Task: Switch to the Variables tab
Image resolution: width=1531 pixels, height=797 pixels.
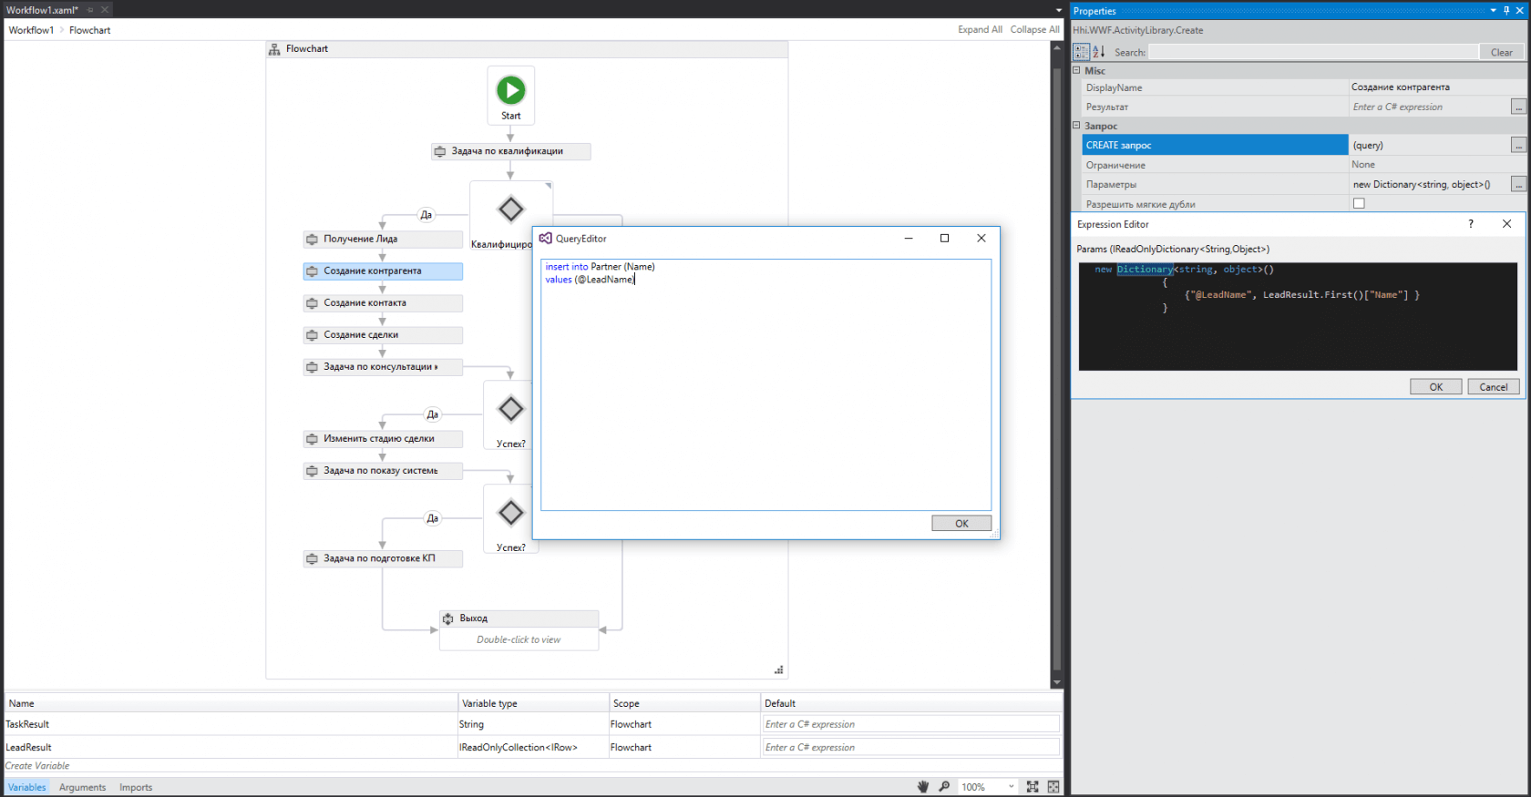Action: pos(26,787)
